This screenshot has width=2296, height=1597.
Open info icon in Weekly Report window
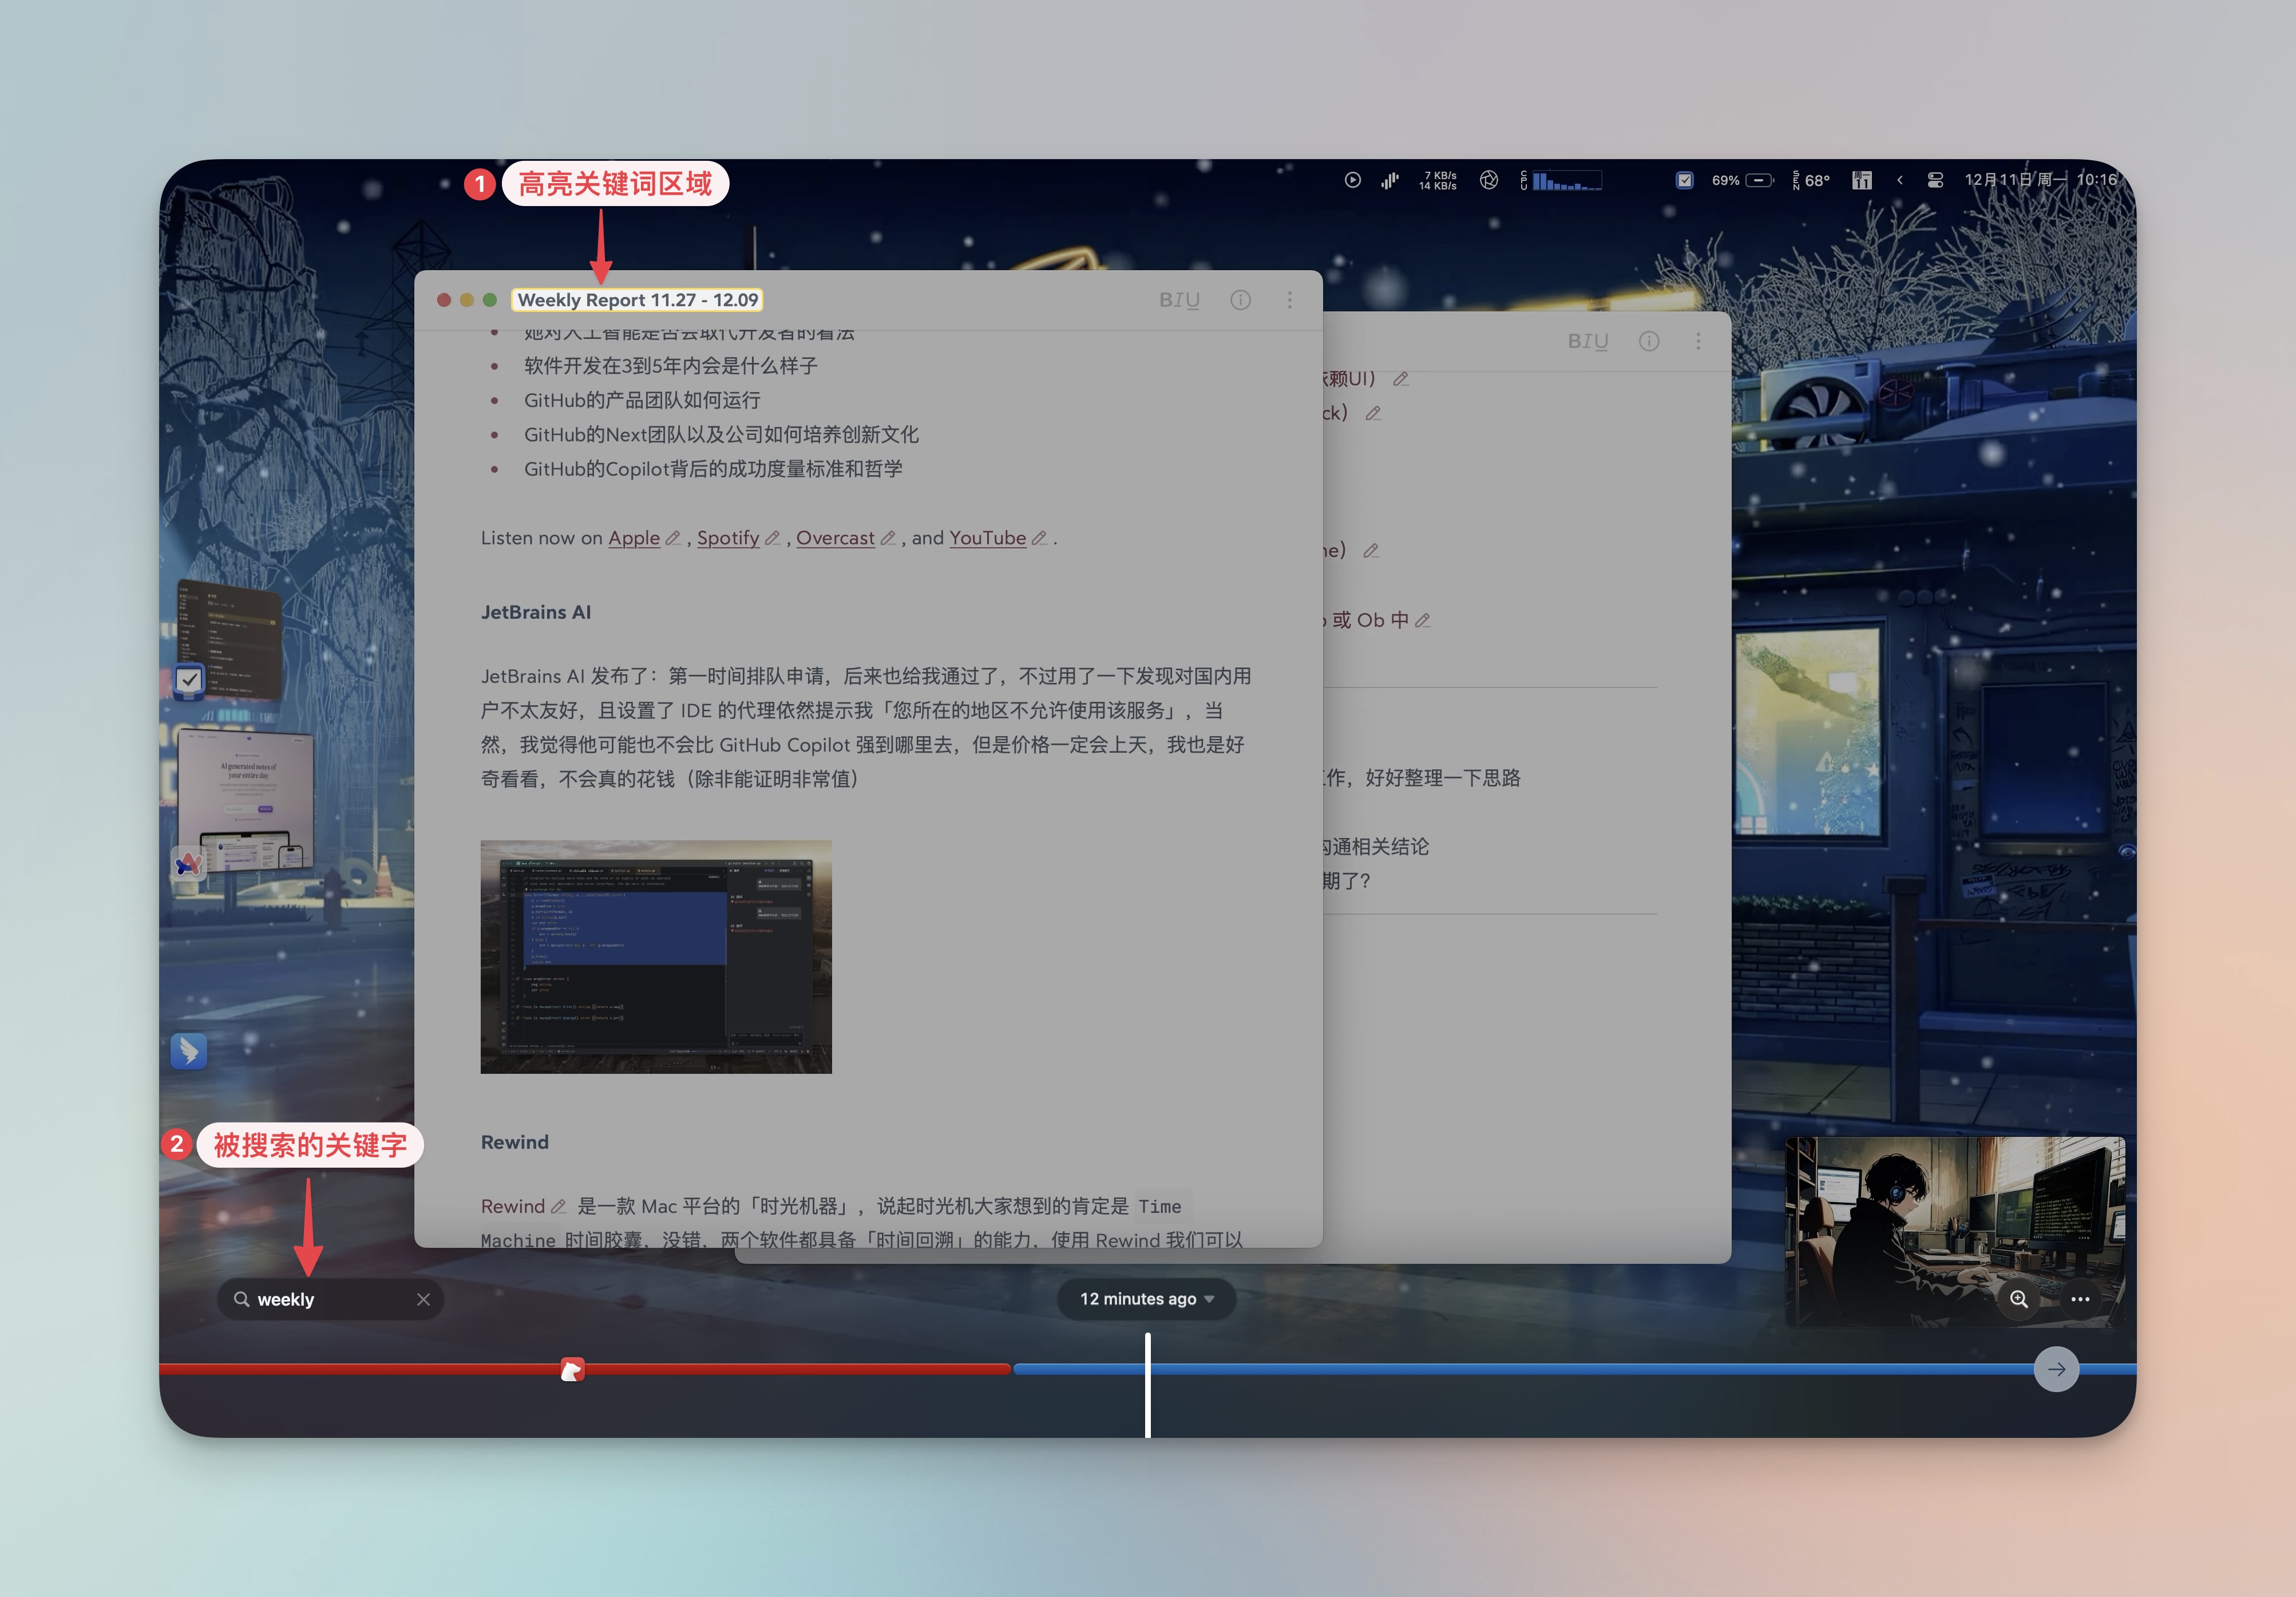click(1240, 300)
